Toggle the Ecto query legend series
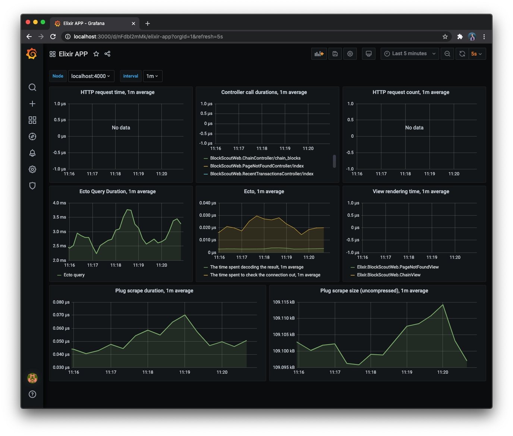 [x=74, y=275]
